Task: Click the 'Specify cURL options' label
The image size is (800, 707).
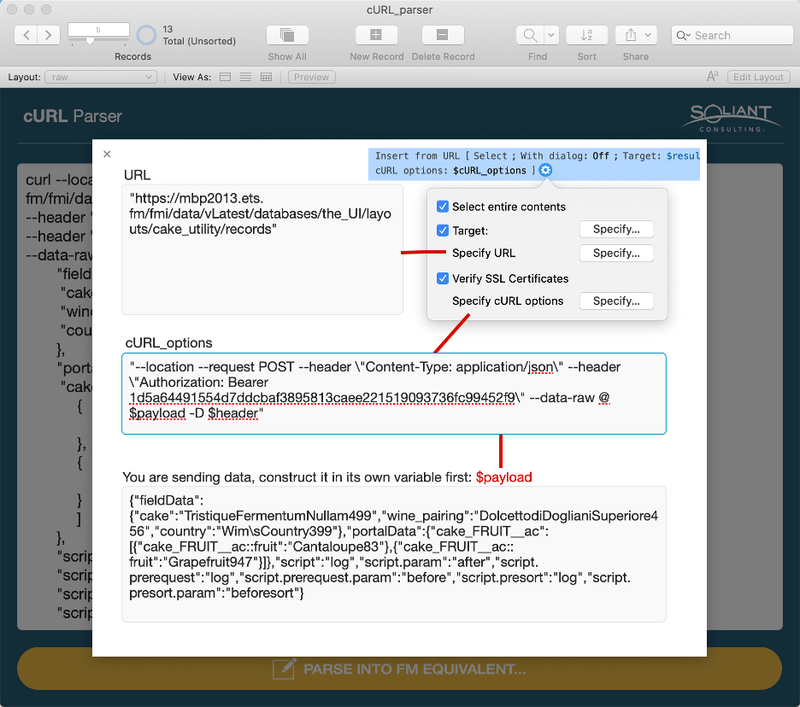Action: 508,301
